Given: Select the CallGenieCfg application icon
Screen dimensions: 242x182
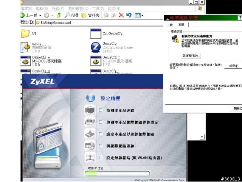Looking at the screenshot, I should click(96, 34).
